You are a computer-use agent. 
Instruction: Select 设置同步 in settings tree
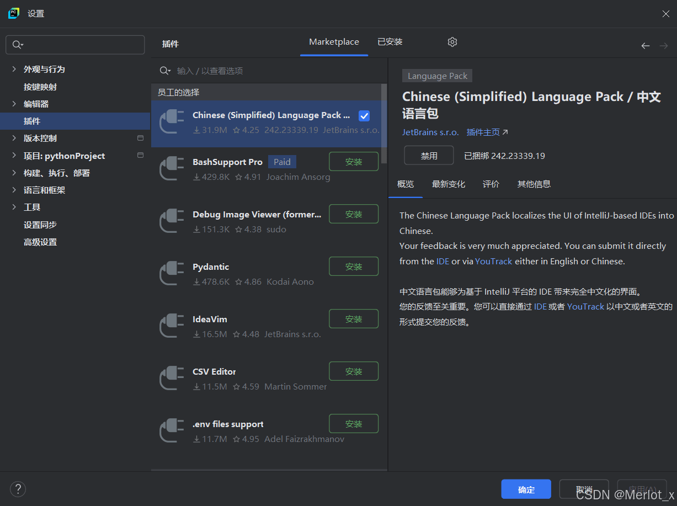tap(40, 225)
